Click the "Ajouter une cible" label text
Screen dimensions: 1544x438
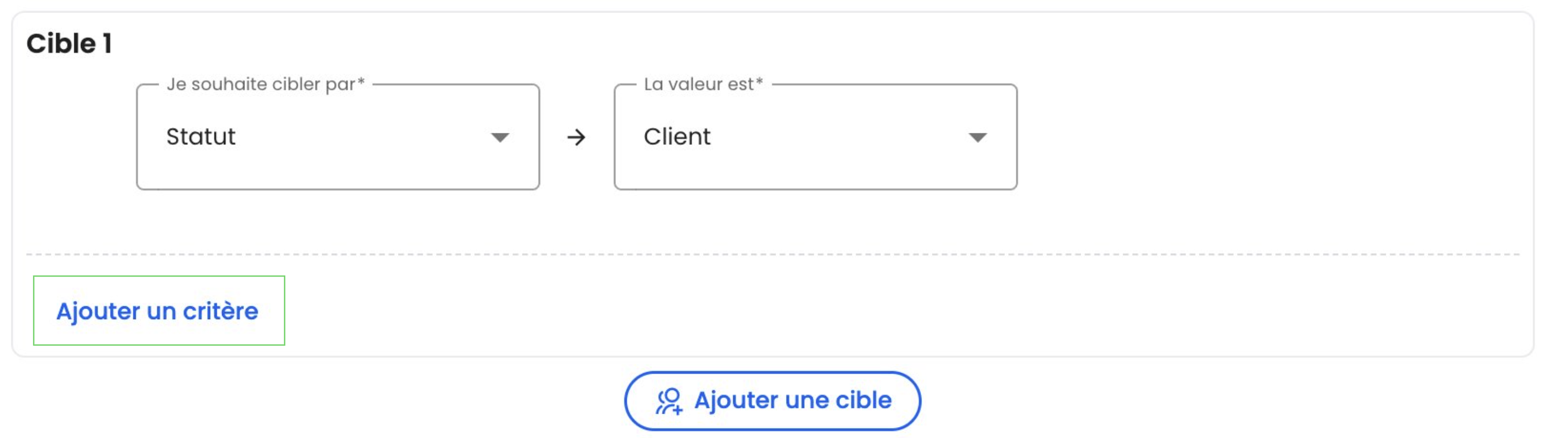[793, 400]
